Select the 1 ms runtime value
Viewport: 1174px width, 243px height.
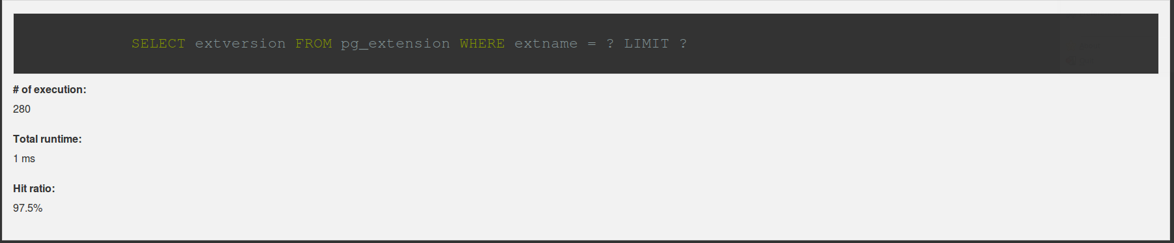(x=24, y=158)
